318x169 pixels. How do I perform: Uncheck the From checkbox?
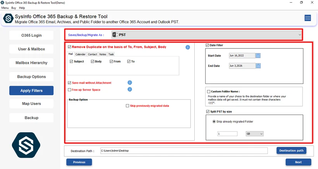111,61
